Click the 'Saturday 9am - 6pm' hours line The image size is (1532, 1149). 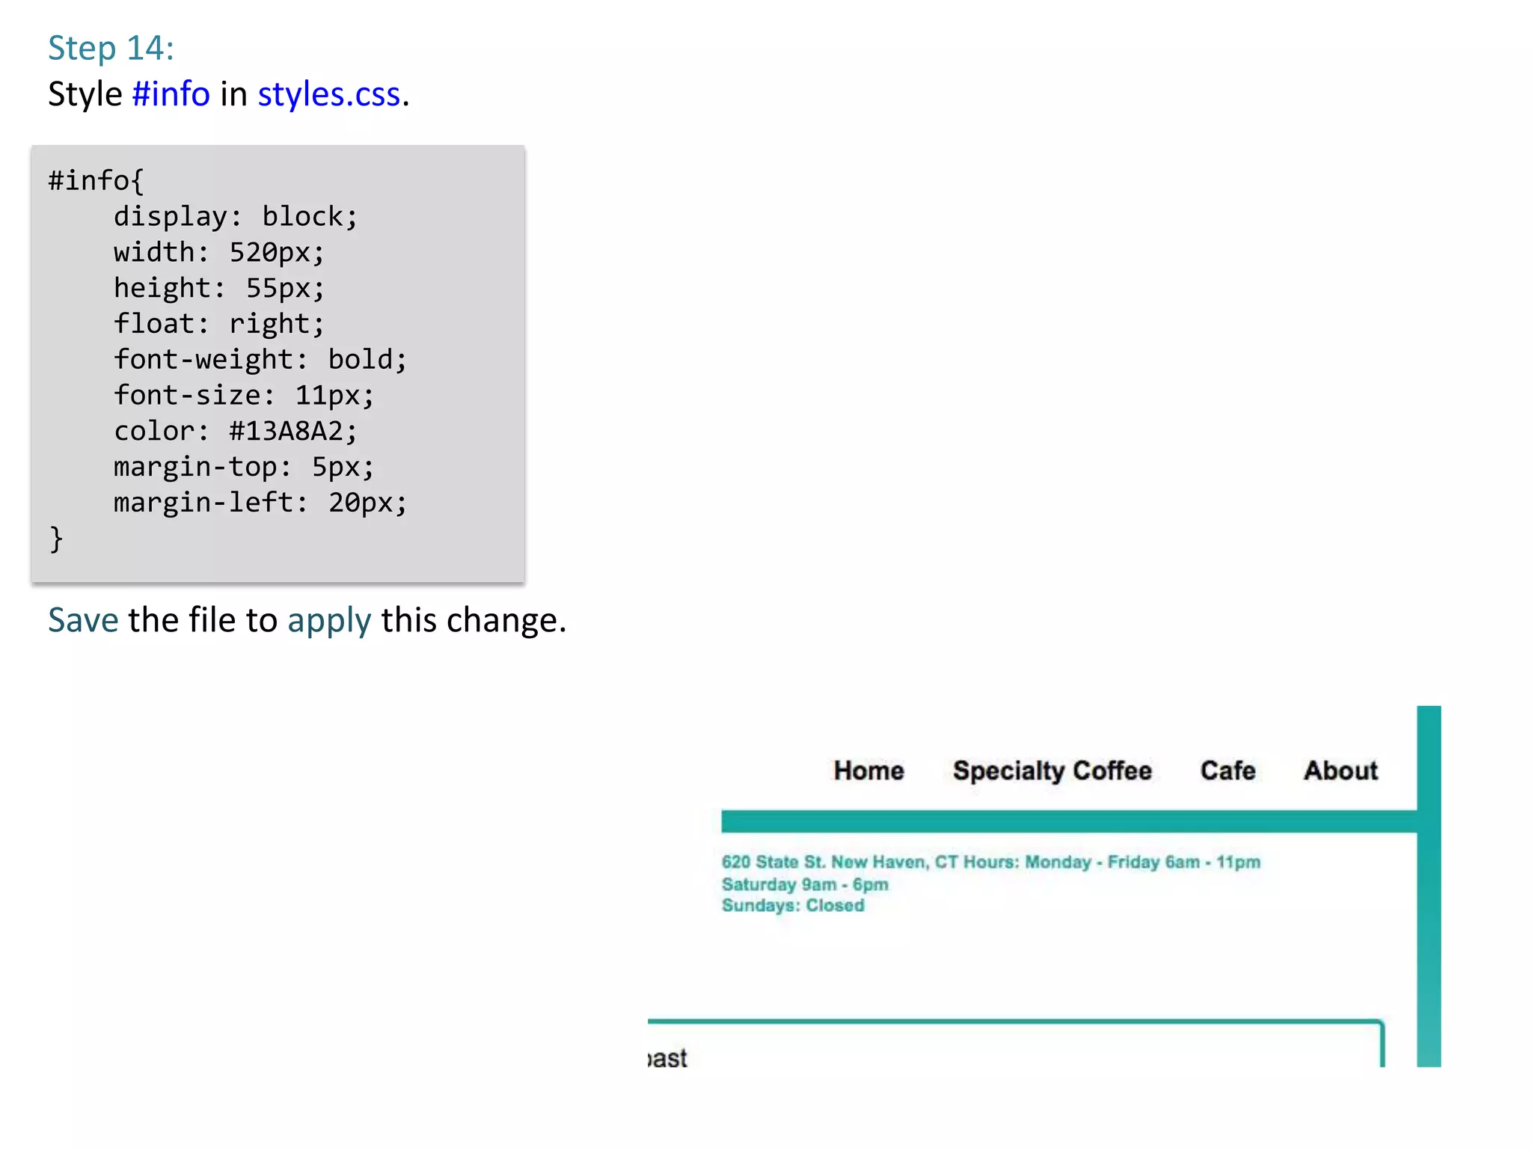click(x=805, y=884)
